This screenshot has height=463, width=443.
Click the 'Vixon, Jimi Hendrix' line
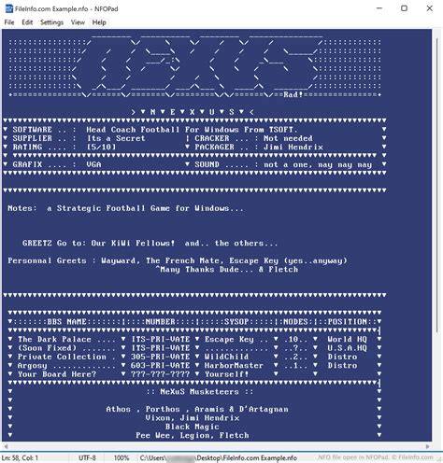pos(192,418)
